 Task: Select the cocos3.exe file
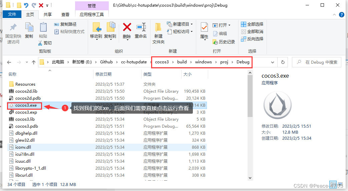tap(107, 105)
